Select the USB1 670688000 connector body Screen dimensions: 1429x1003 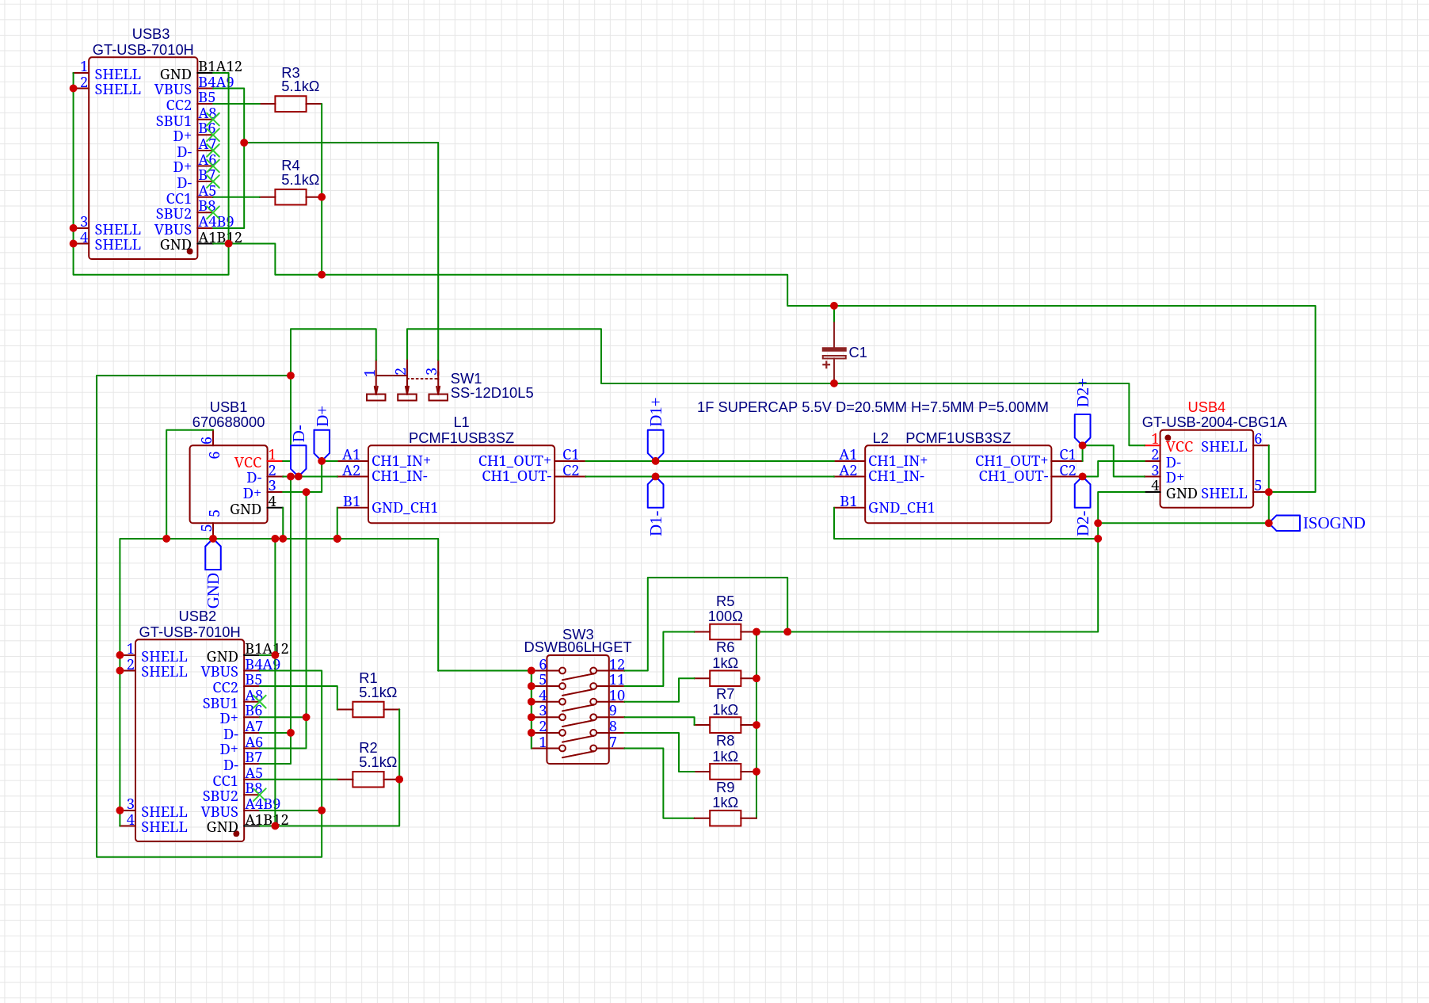tap(228, 484)
